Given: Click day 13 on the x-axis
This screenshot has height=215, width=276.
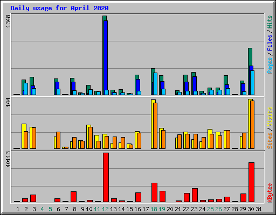Looking at the screenshot, I should click(x=113, y=209).
